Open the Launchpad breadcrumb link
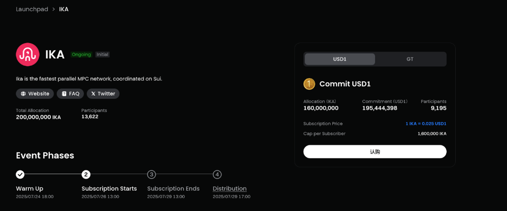This screenshot has width=507, height=211. [32, 9]
